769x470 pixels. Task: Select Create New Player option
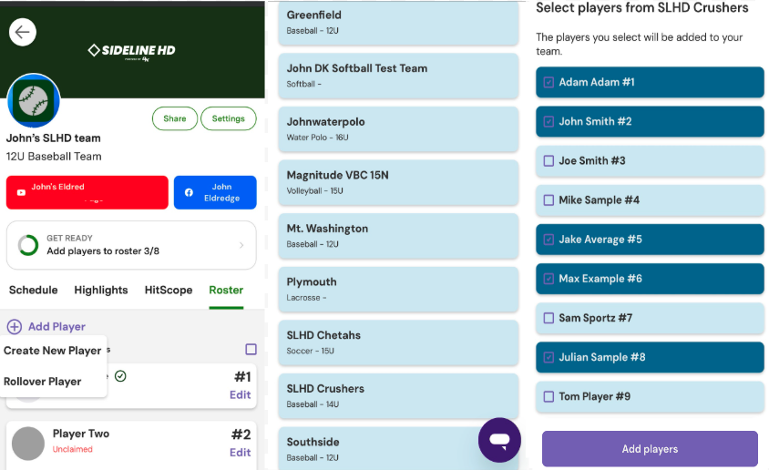pos(53,351)
